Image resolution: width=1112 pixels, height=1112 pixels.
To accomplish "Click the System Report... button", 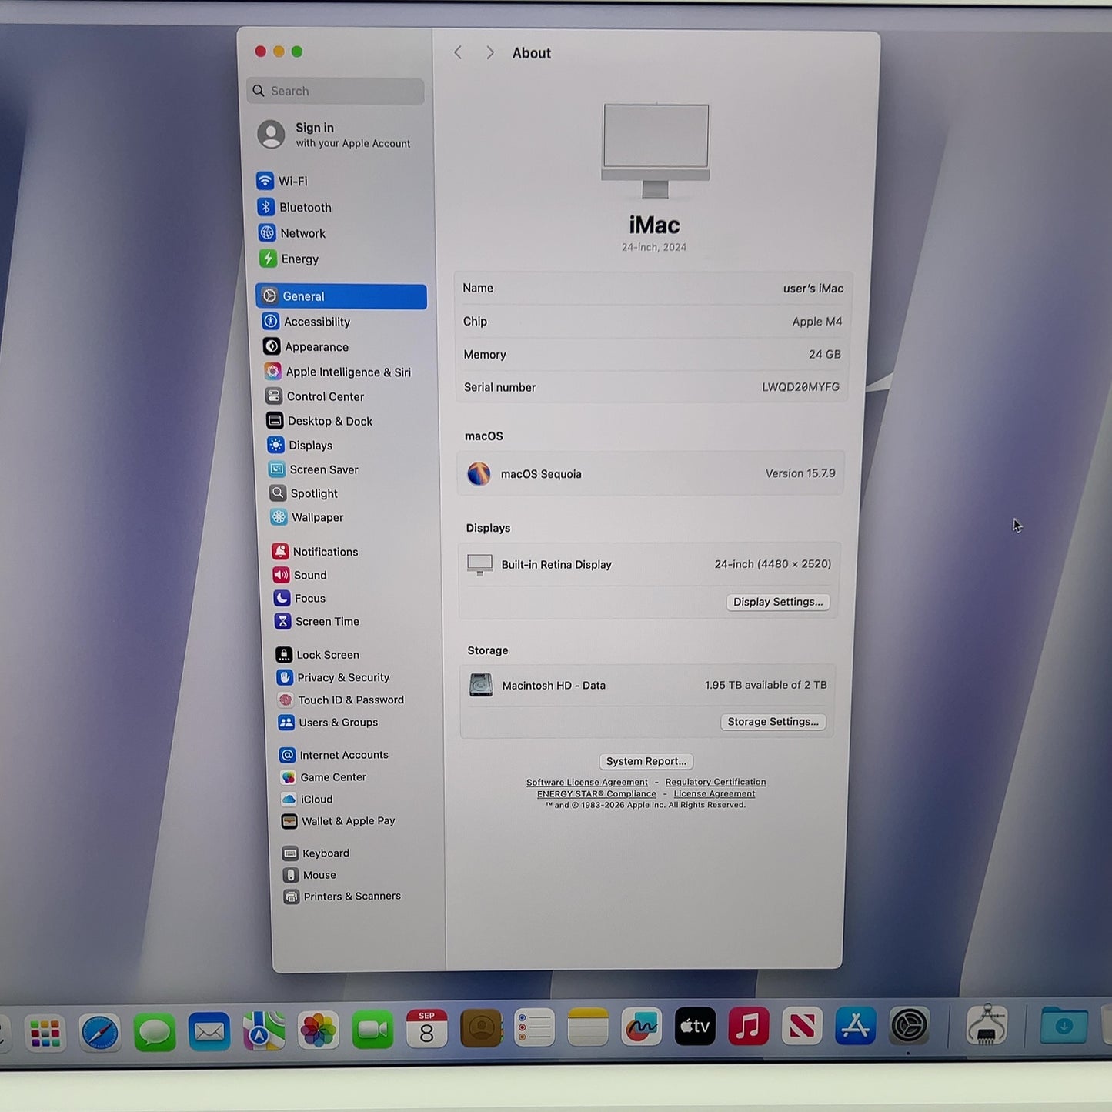I will pyautogui.click(x=646, y=761).
